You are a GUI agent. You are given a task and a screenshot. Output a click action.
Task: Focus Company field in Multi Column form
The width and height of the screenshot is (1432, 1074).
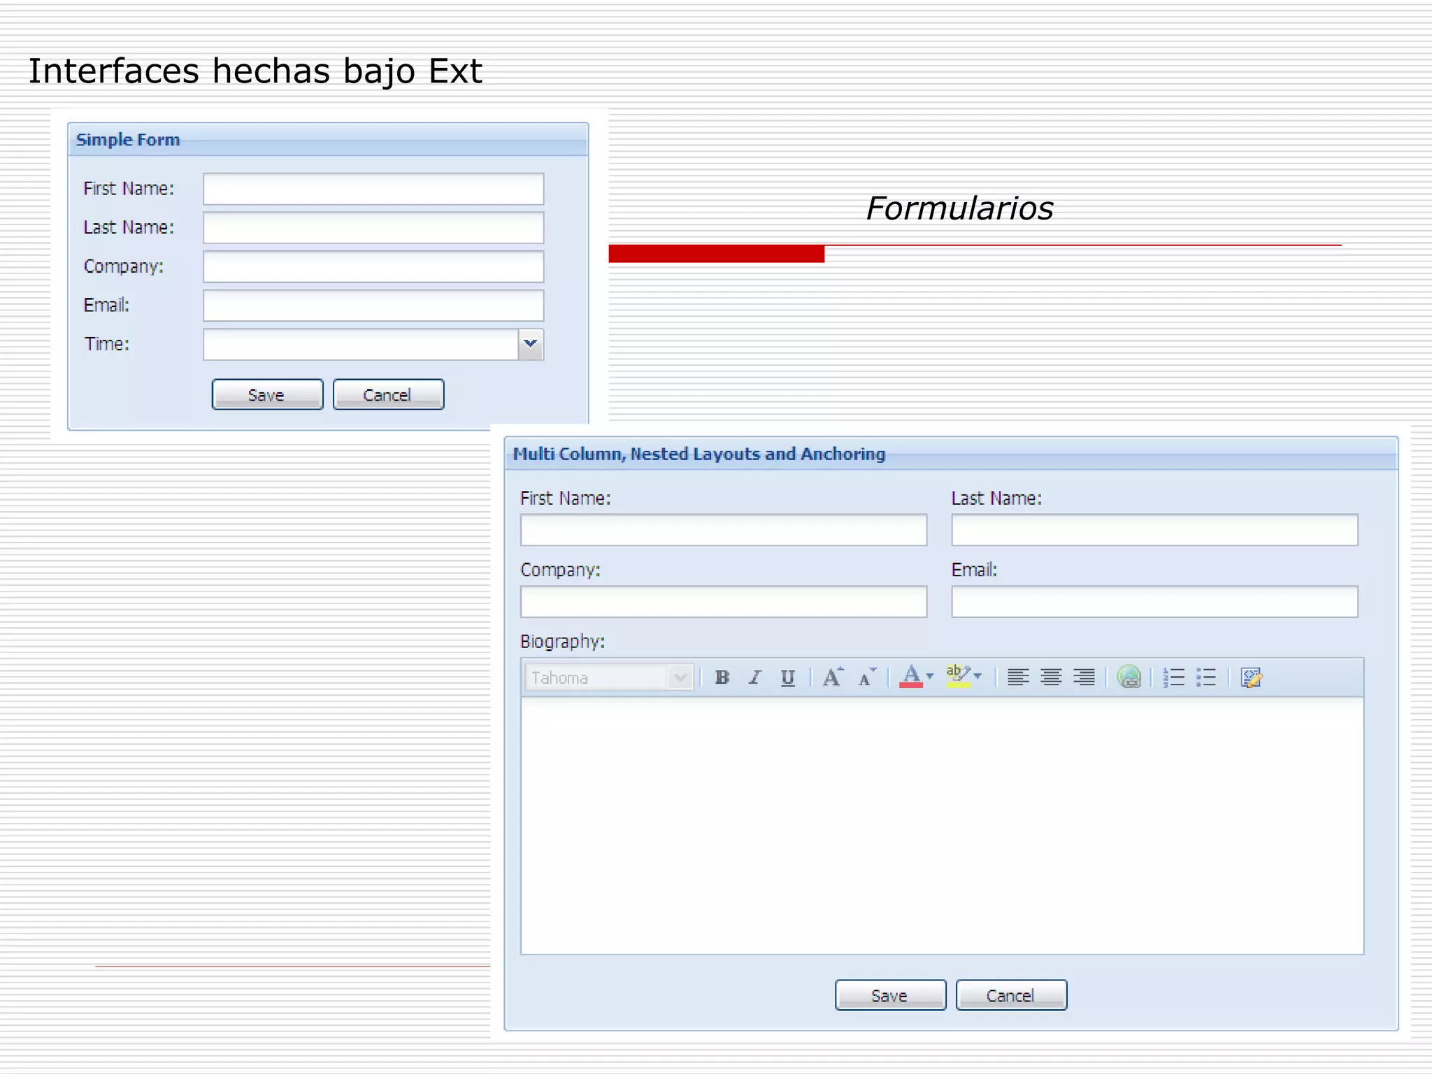click(724, 601)
